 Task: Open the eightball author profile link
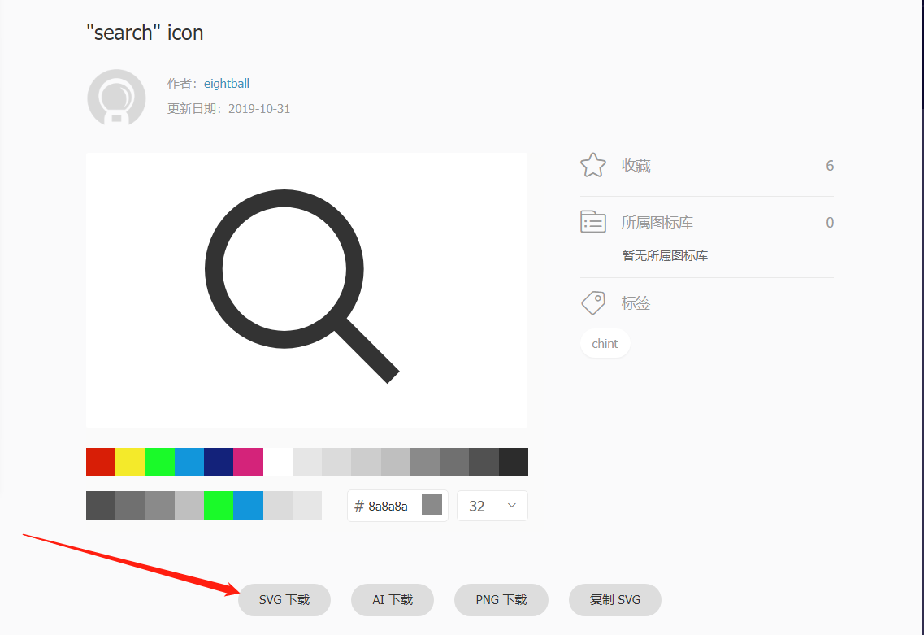[x=226, y=83]
